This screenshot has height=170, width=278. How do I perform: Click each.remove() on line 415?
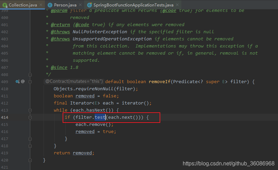tap(93, 125)
